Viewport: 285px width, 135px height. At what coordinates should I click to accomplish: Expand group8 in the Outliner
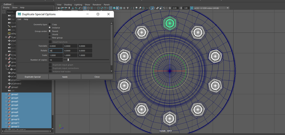(6, 112)
